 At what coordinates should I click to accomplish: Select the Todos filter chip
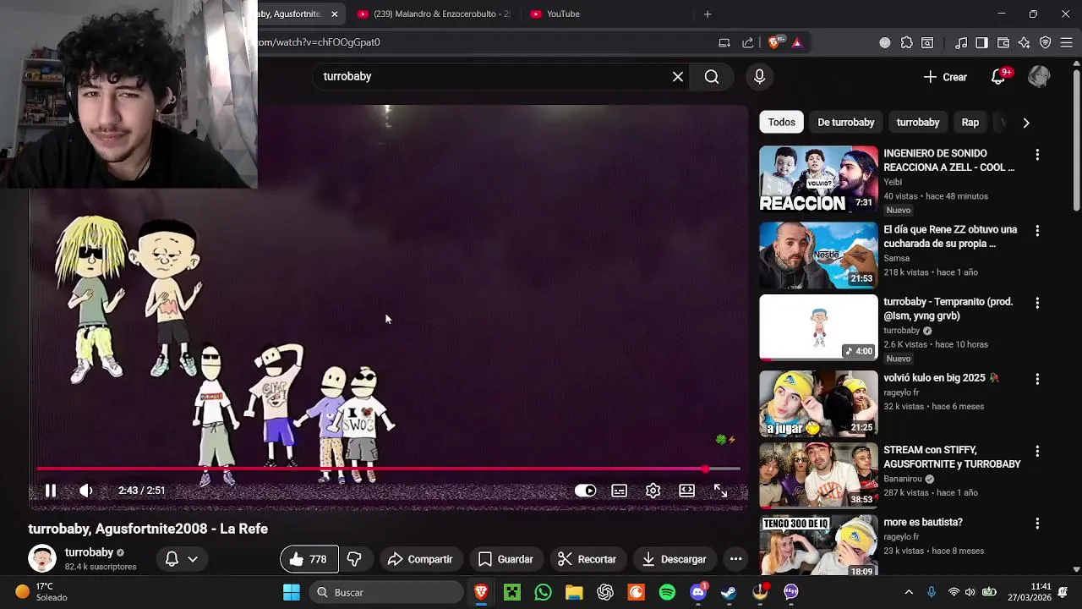[781, 123]
